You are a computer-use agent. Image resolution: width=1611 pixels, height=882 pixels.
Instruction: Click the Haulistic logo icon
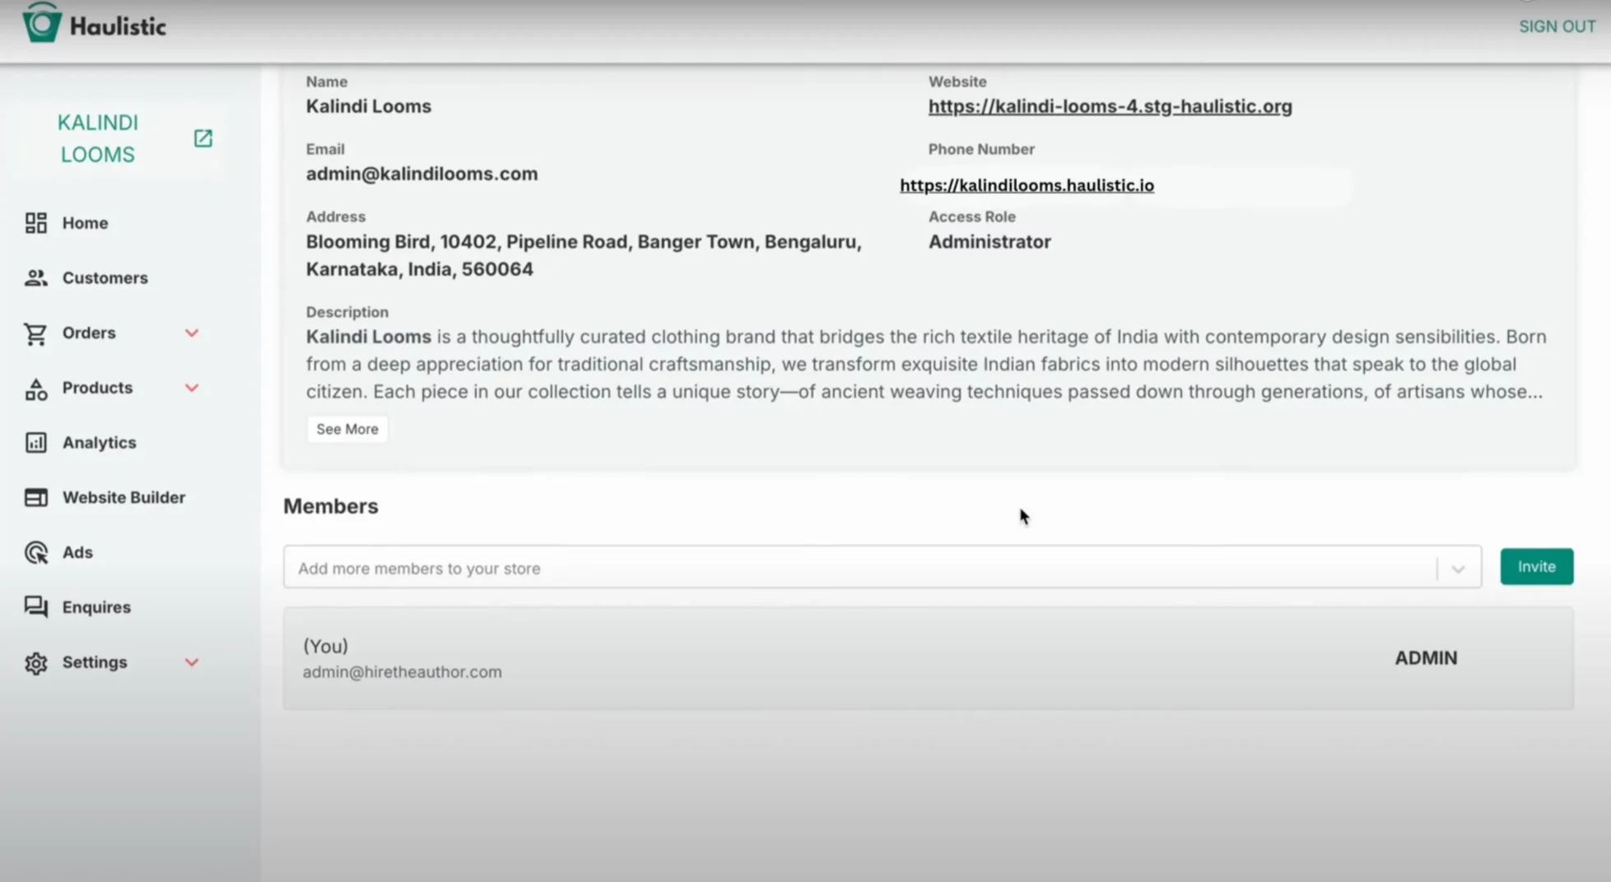coord(41,23)
